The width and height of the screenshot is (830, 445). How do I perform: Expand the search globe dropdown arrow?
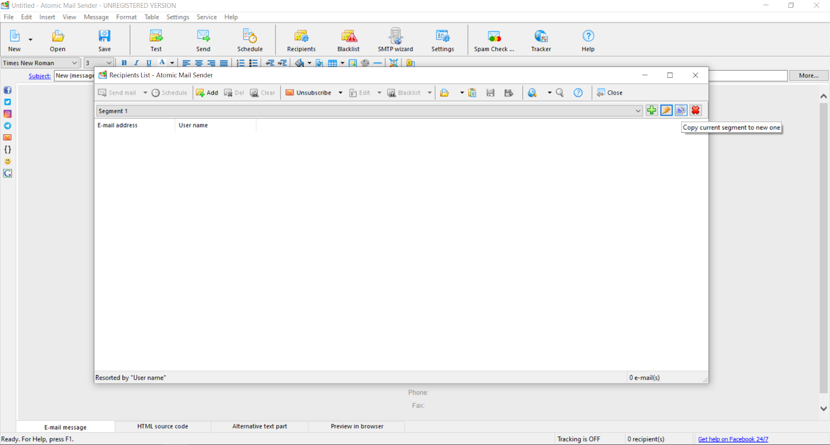549,93
